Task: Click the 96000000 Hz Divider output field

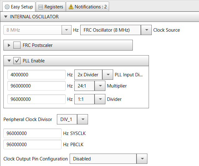Action: (x=36, y=99)
